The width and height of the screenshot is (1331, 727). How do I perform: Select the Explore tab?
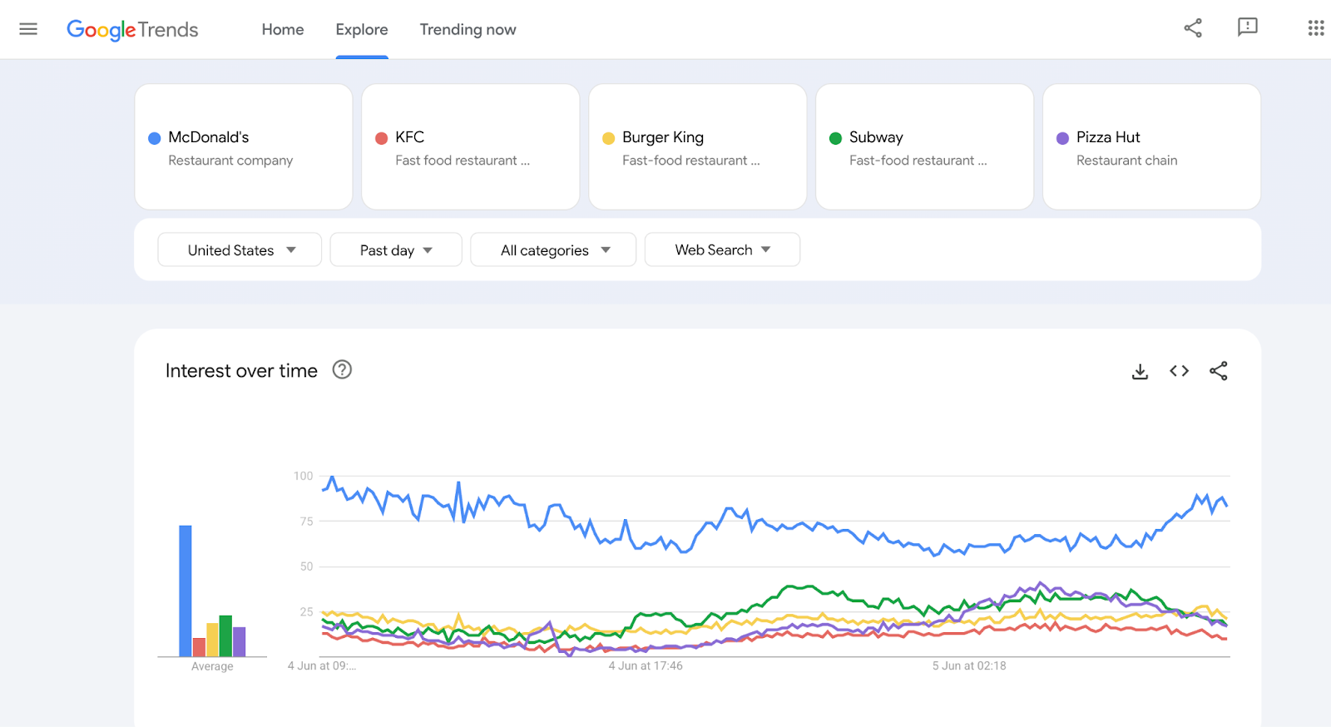click(x=362, y=29)
